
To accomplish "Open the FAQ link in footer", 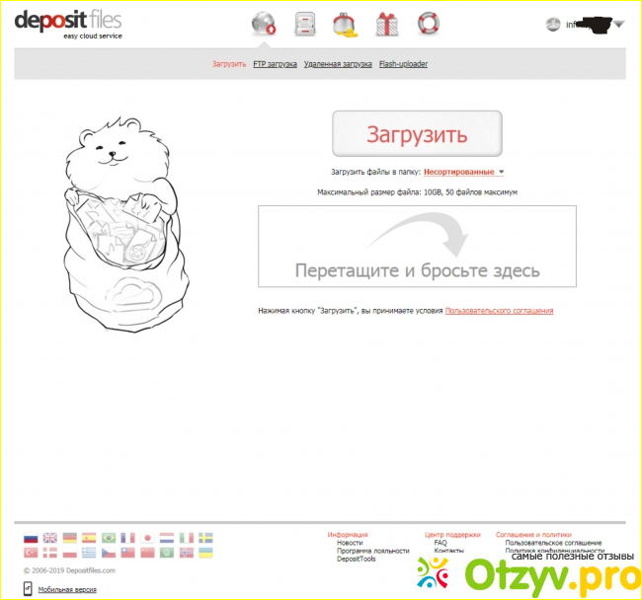I will click(x=441, y=543).
